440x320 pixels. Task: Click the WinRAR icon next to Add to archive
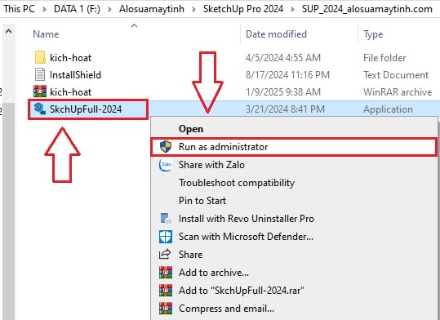tap(166, 273)
